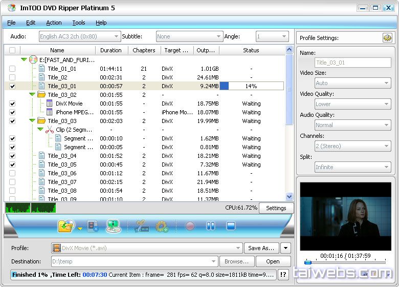Click the add profile gear icon
This screenshot has width=399, height=287.
coord(162,226)
